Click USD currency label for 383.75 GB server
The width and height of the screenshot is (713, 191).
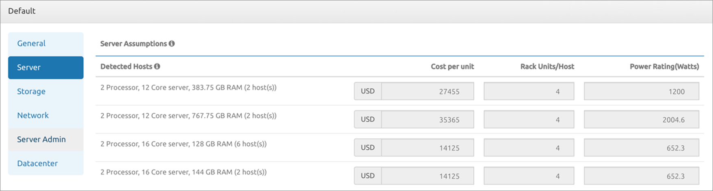coord(368,91)
